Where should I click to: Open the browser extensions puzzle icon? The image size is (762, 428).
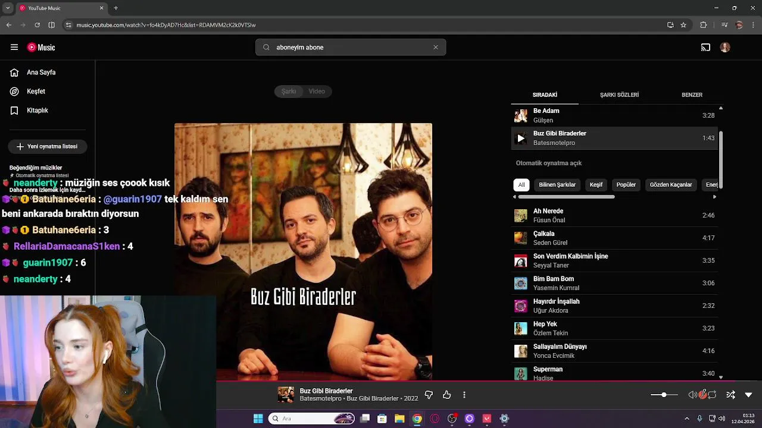point(704,25)
